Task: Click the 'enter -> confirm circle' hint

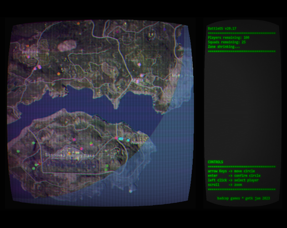Action: point(234,176)
